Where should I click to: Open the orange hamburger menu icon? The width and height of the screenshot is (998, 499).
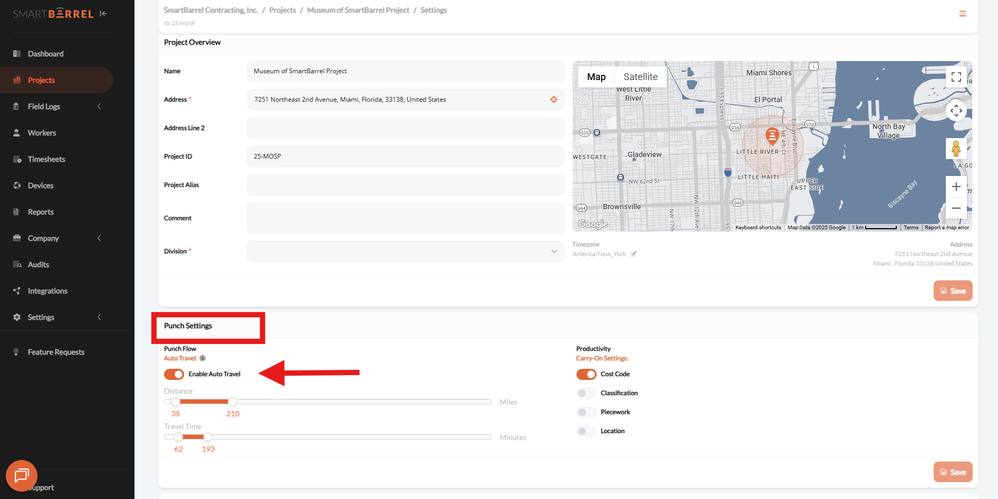tap(963, 14)
